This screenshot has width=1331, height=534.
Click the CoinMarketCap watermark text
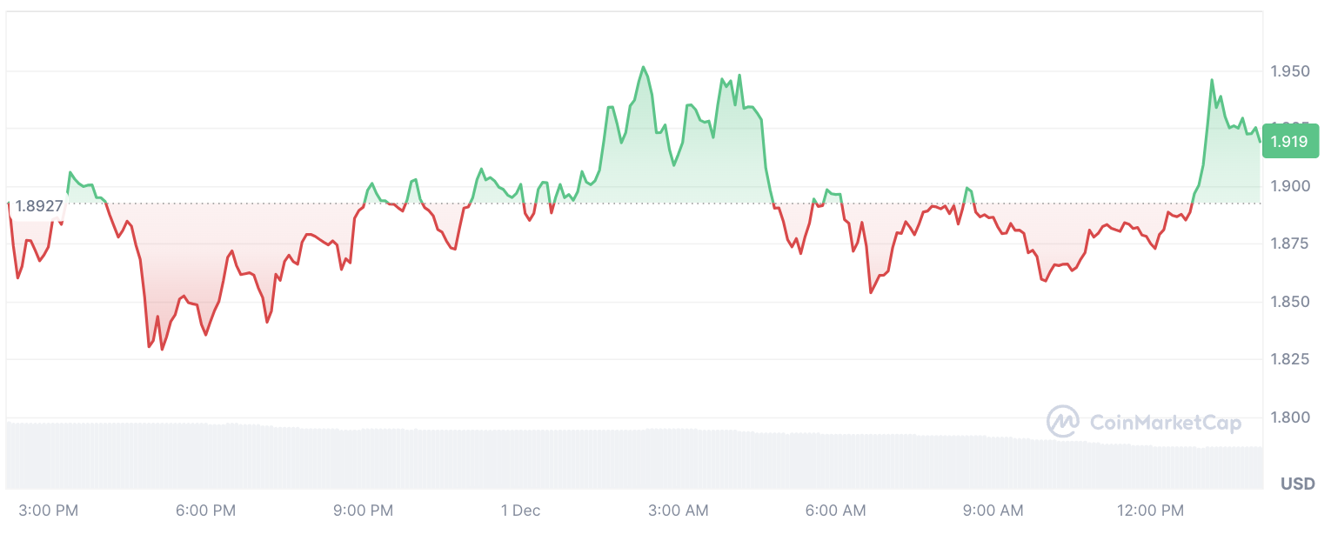(x=1165, y=423)
